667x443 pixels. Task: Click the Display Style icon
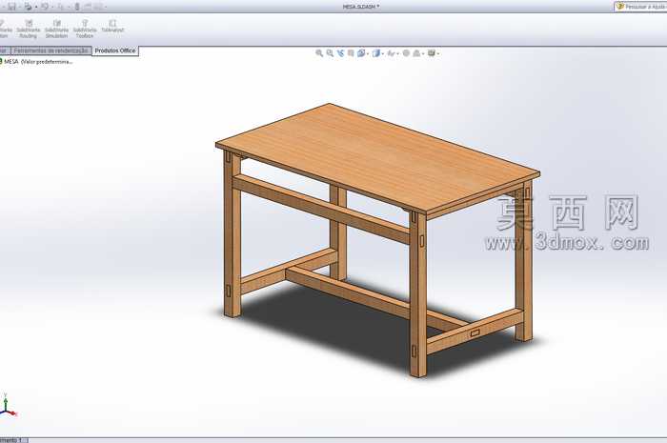[x=376, y=53]
